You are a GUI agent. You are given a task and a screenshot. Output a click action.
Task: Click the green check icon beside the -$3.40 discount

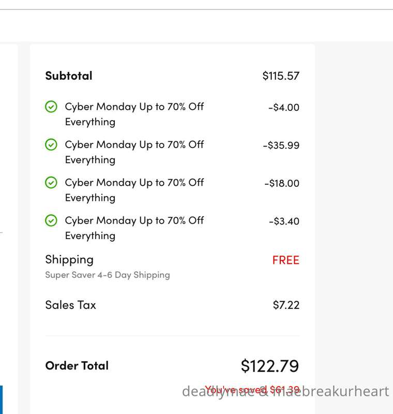click(x=51, y=220)
